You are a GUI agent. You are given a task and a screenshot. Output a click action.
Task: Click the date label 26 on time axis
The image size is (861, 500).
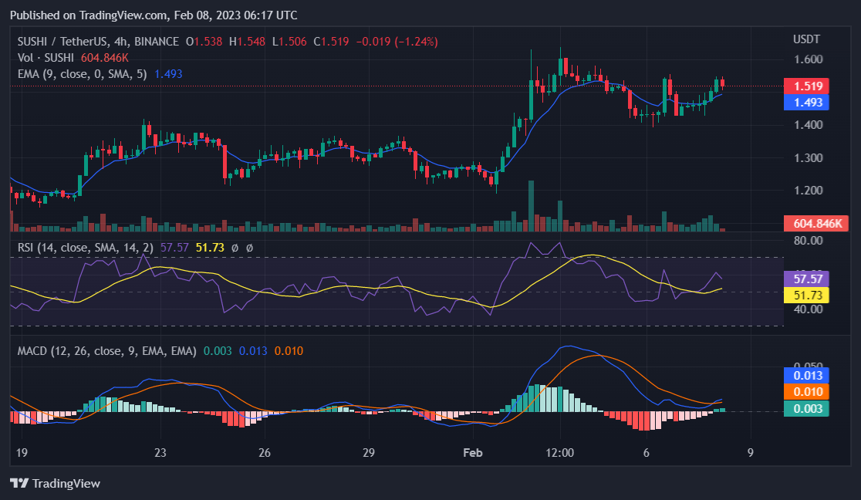click(264, 453)
